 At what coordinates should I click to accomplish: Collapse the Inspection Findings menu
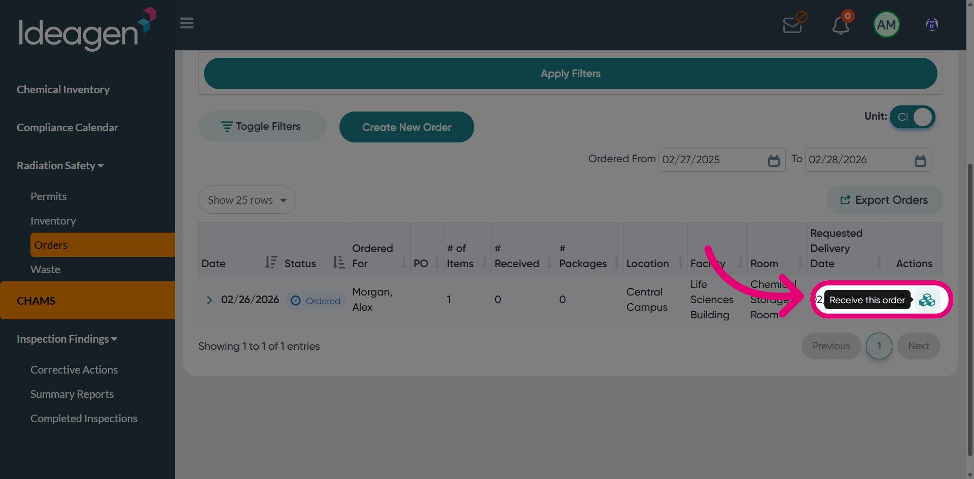coord(67,339)
